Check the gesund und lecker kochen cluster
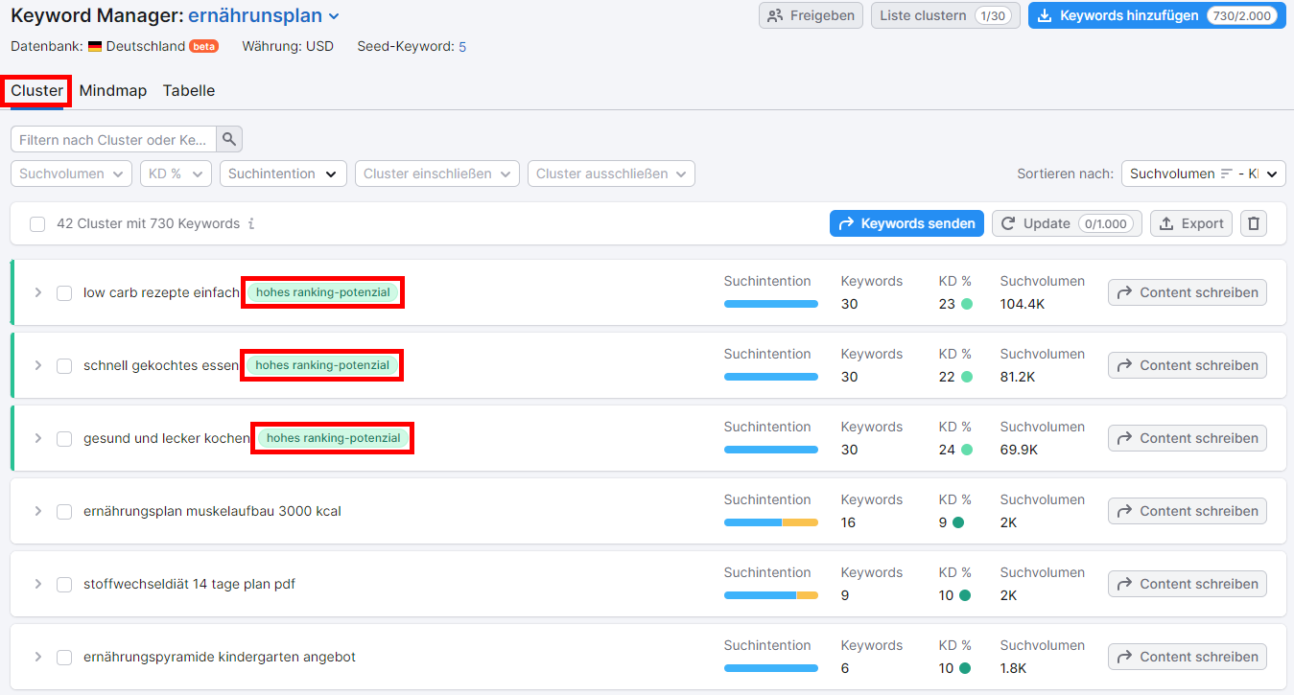This screenshot has height=695, width=1294. (64, 438)
